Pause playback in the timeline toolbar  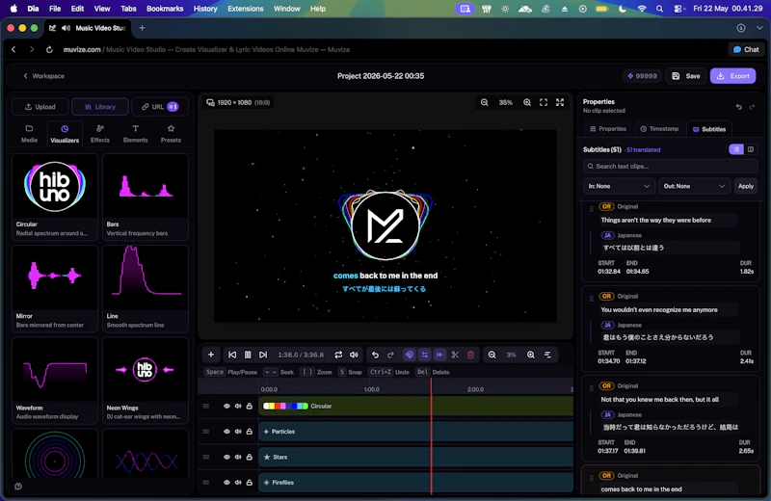(x=248, y=355)
